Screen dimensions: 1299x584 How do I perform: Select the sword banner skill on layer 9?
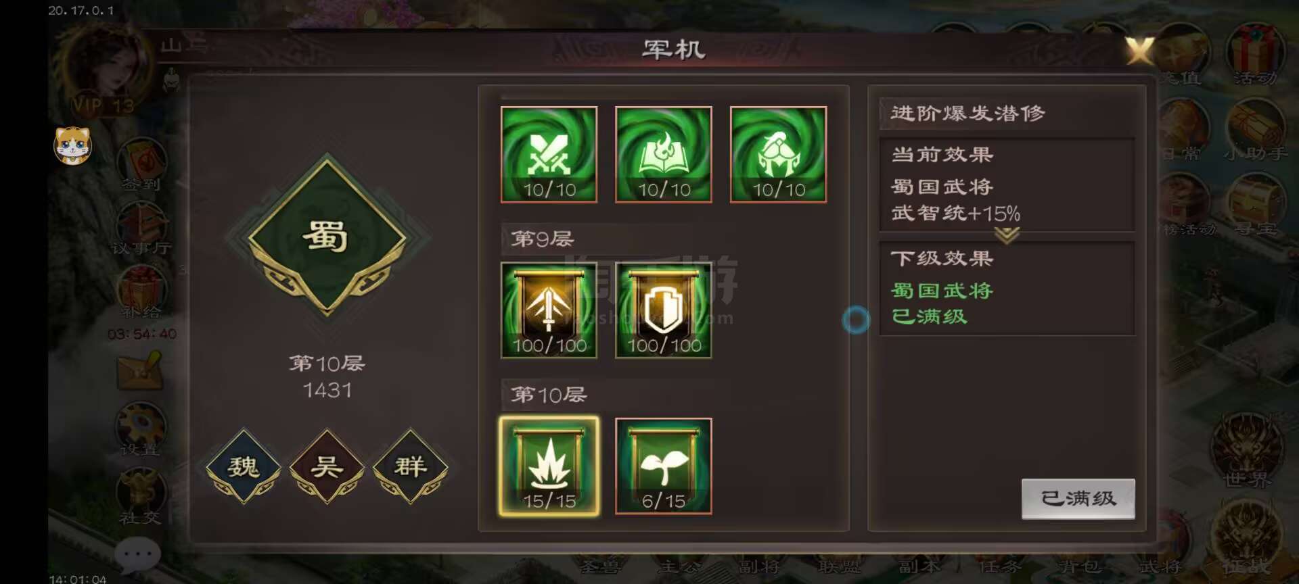(549, 310)
